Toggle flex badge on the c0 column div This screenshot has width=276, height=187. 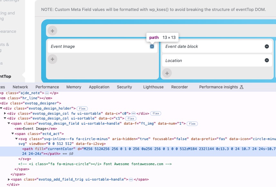156,113
